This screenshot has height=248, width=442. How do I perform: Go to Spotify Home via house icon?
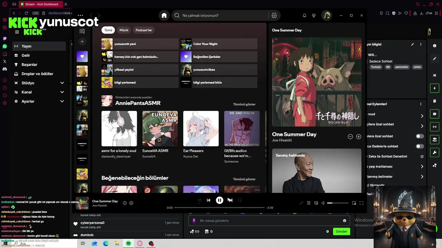[164, 15]
